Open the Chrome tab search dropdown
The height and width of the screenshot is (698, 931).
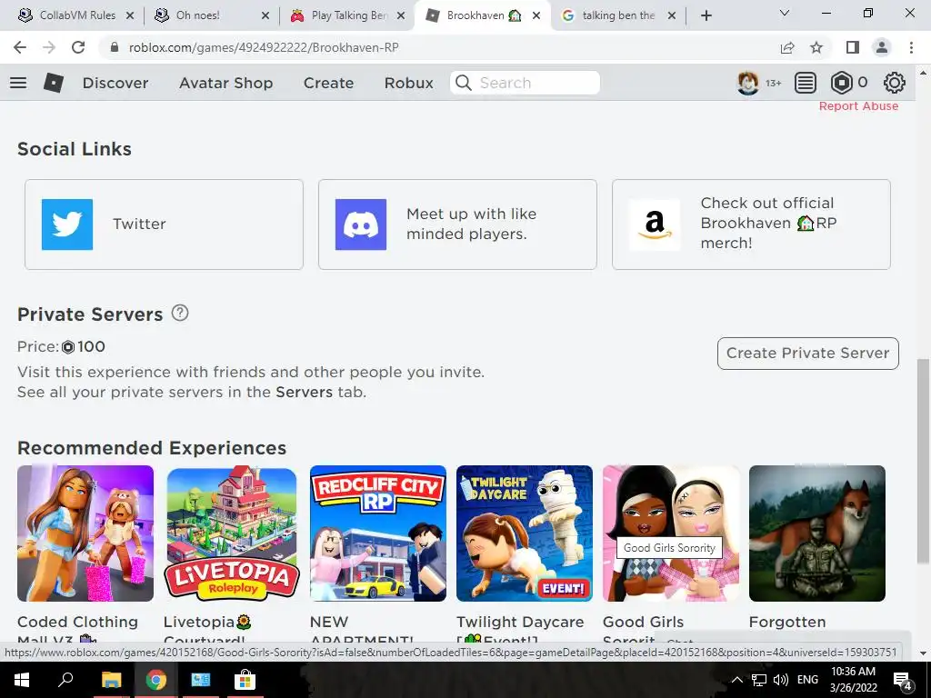785,13
